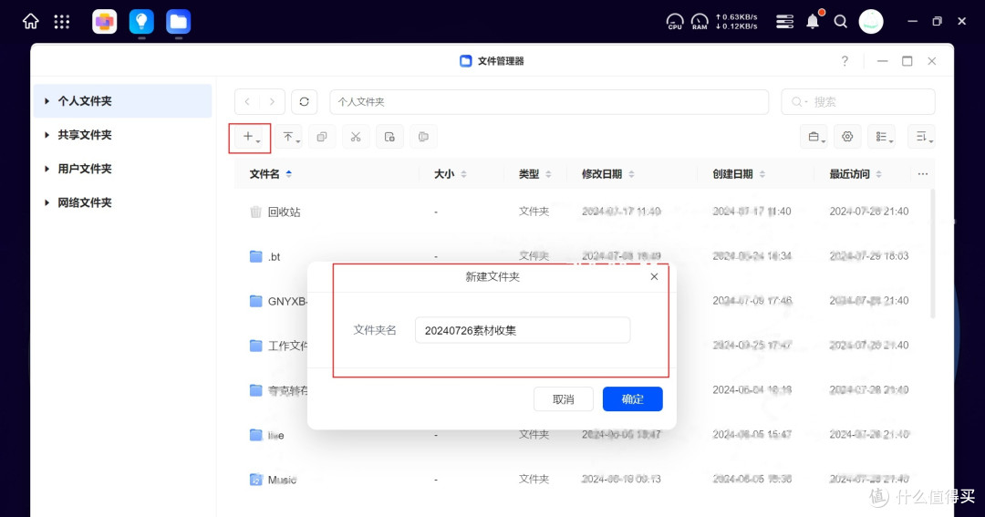Open column options three-dot menu
This screenshot has width=985, height=517.
point(923,174)
